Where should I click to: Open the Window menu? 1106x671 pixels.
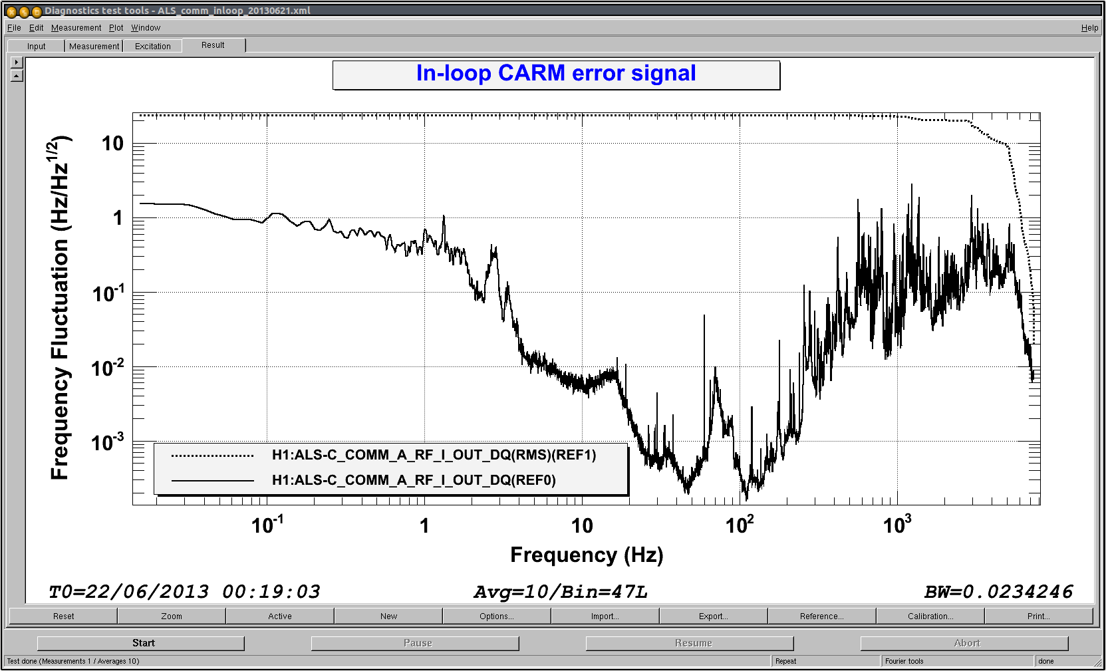146,28
